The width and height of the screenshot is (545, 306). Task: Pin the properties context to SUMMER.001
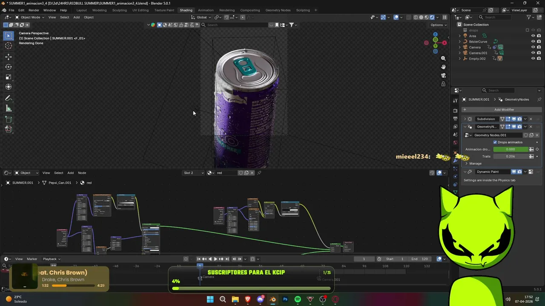coord(539,99)
